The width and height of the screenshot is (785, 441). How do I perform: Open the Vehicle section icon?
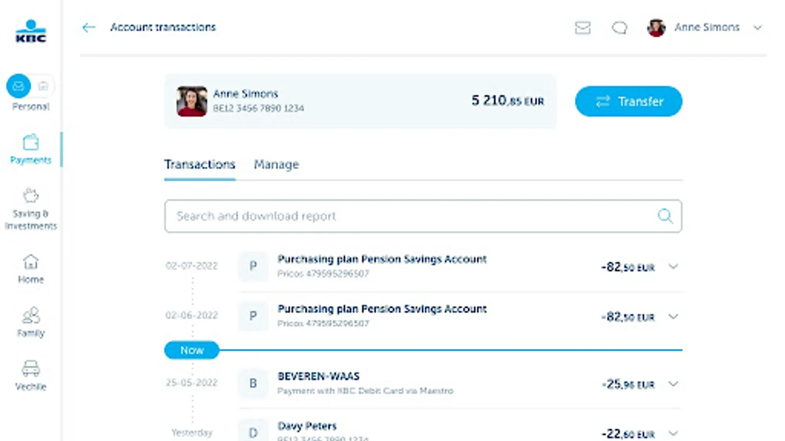point(30,368)
